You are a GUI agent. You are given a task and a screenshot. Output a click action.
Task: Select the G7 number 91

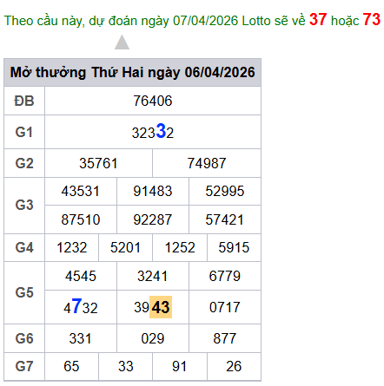[x=179, y=366]
